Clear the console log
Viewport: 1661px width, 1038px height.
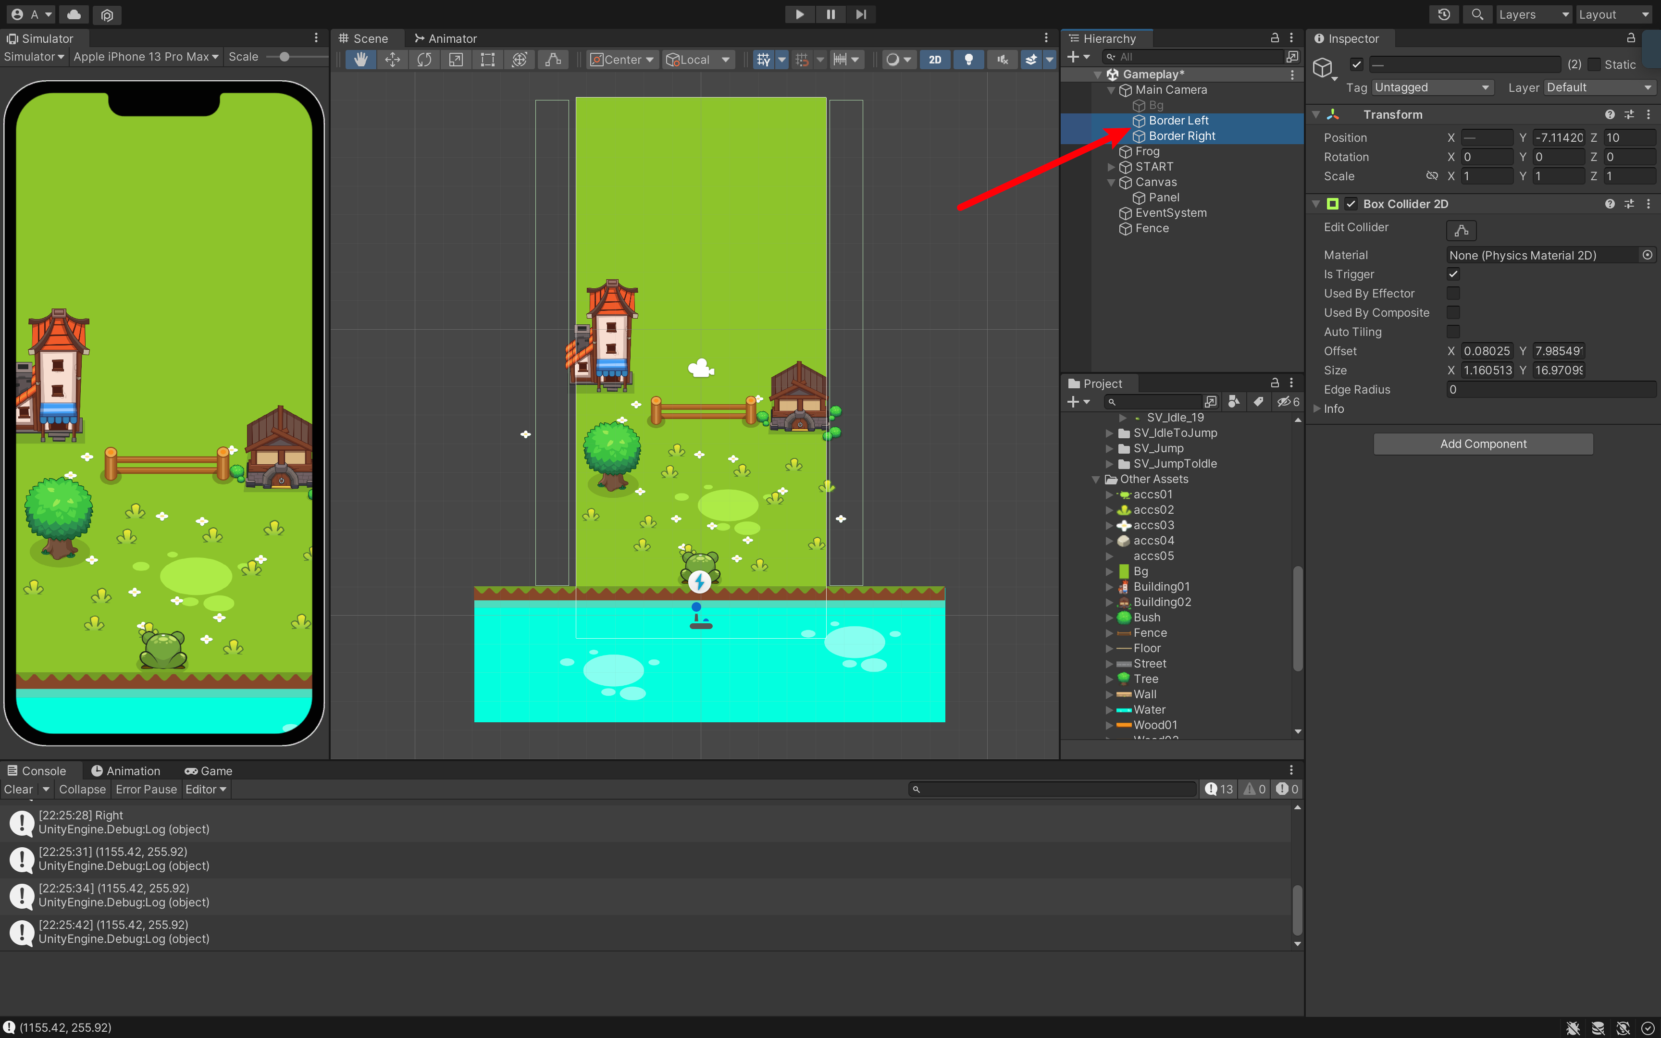coord(19,790)
